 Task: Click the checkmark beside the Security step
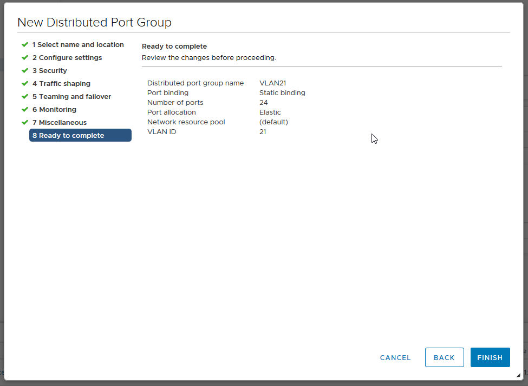pyautogui.click(x=25, y=70)
